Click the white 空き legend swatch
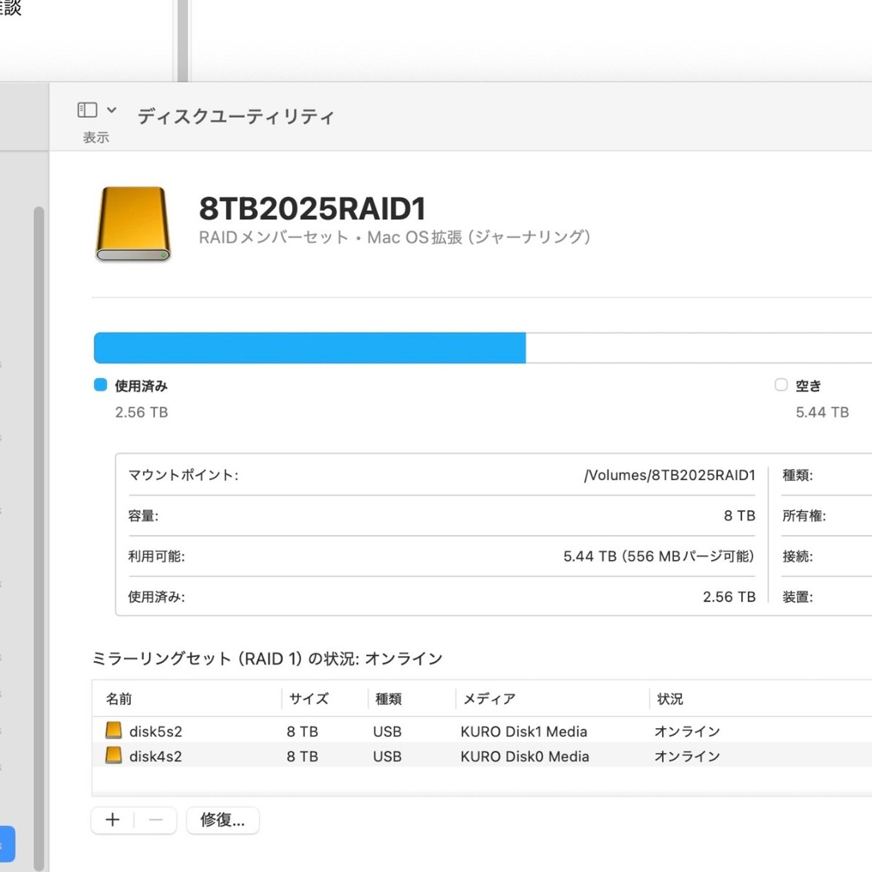 coord(781,385)
